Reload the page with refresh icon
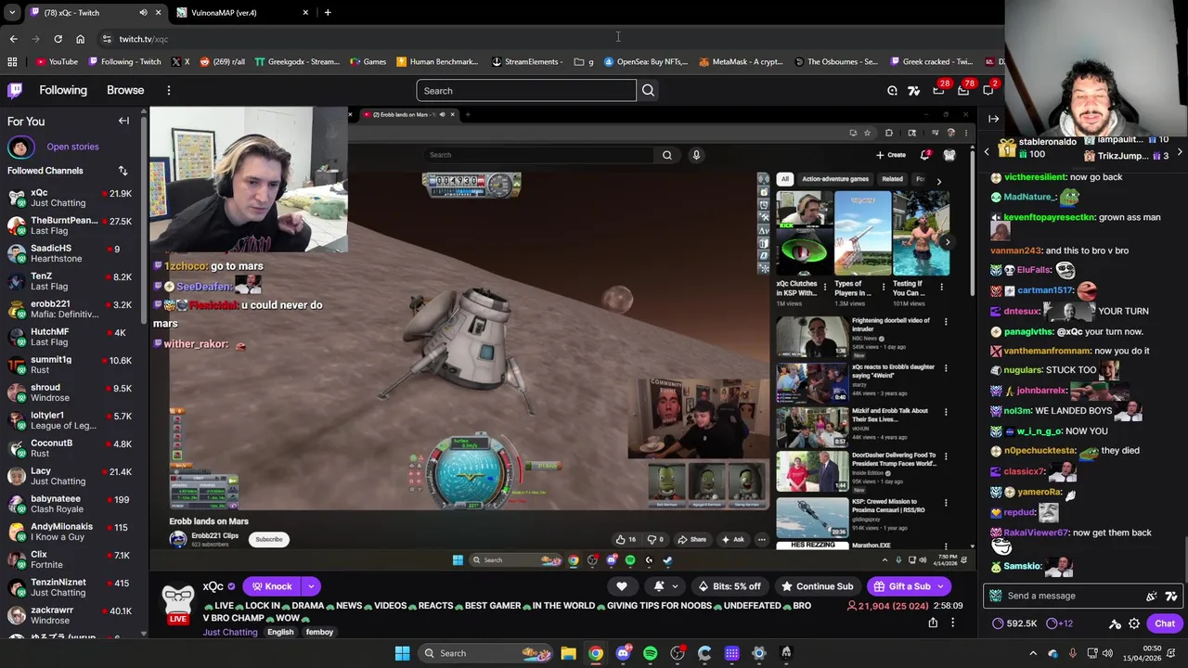The image size is (1188, 668). point(58,39)
